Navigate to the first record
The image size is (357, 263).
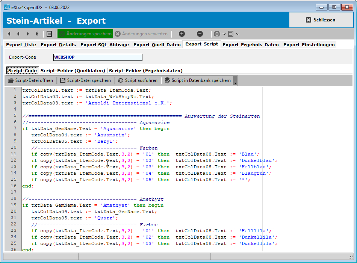point(8,34)
